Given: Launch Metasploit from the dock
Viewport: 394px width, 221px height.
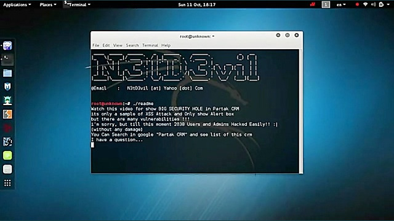Looking at the screenshot, I should 7,87.
